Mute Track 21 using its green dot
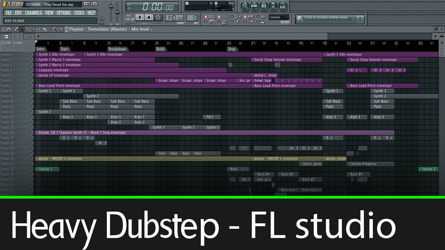The image size is (445, 250). pos(31,159)
